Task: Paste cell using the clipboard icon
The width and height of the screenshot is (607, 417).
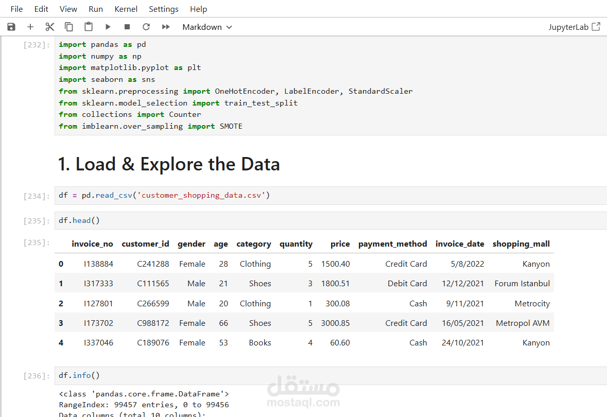Action: pyautogui.click(x=89, y=27)
